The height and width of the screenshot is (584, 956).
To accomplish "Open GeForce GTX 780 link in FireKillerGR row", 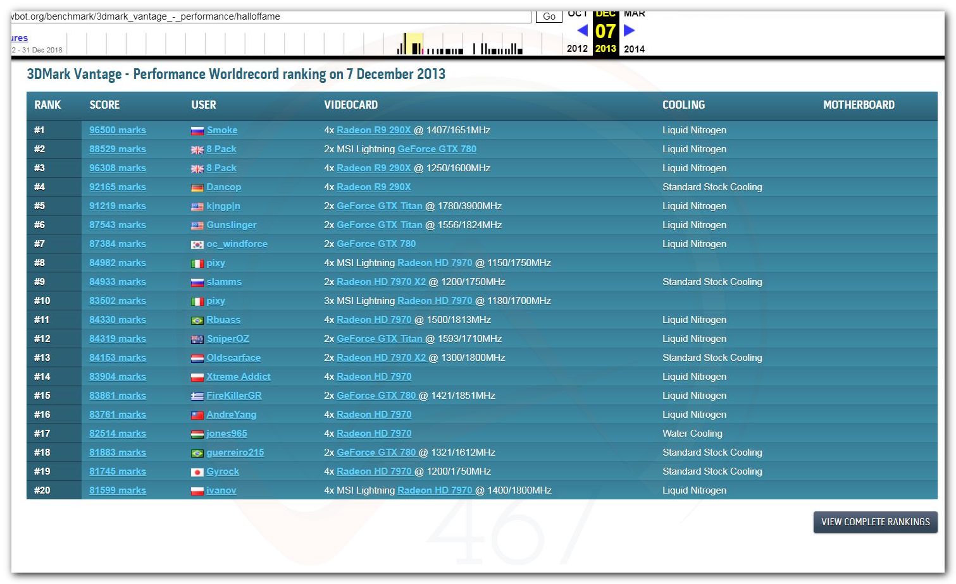I will point(376,396).
